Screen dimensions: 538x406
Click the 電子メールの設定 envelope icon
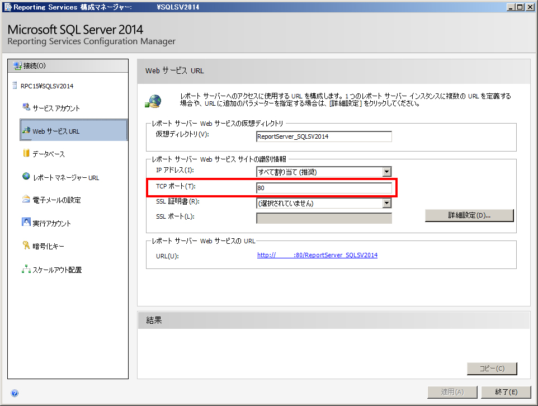(x=26, y=199)
